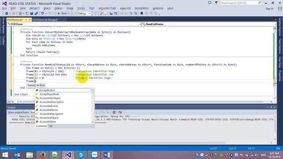Screen dimensions: 283x159
Task: Click the Bookmark toolbar icon
Action: [141, 14]
